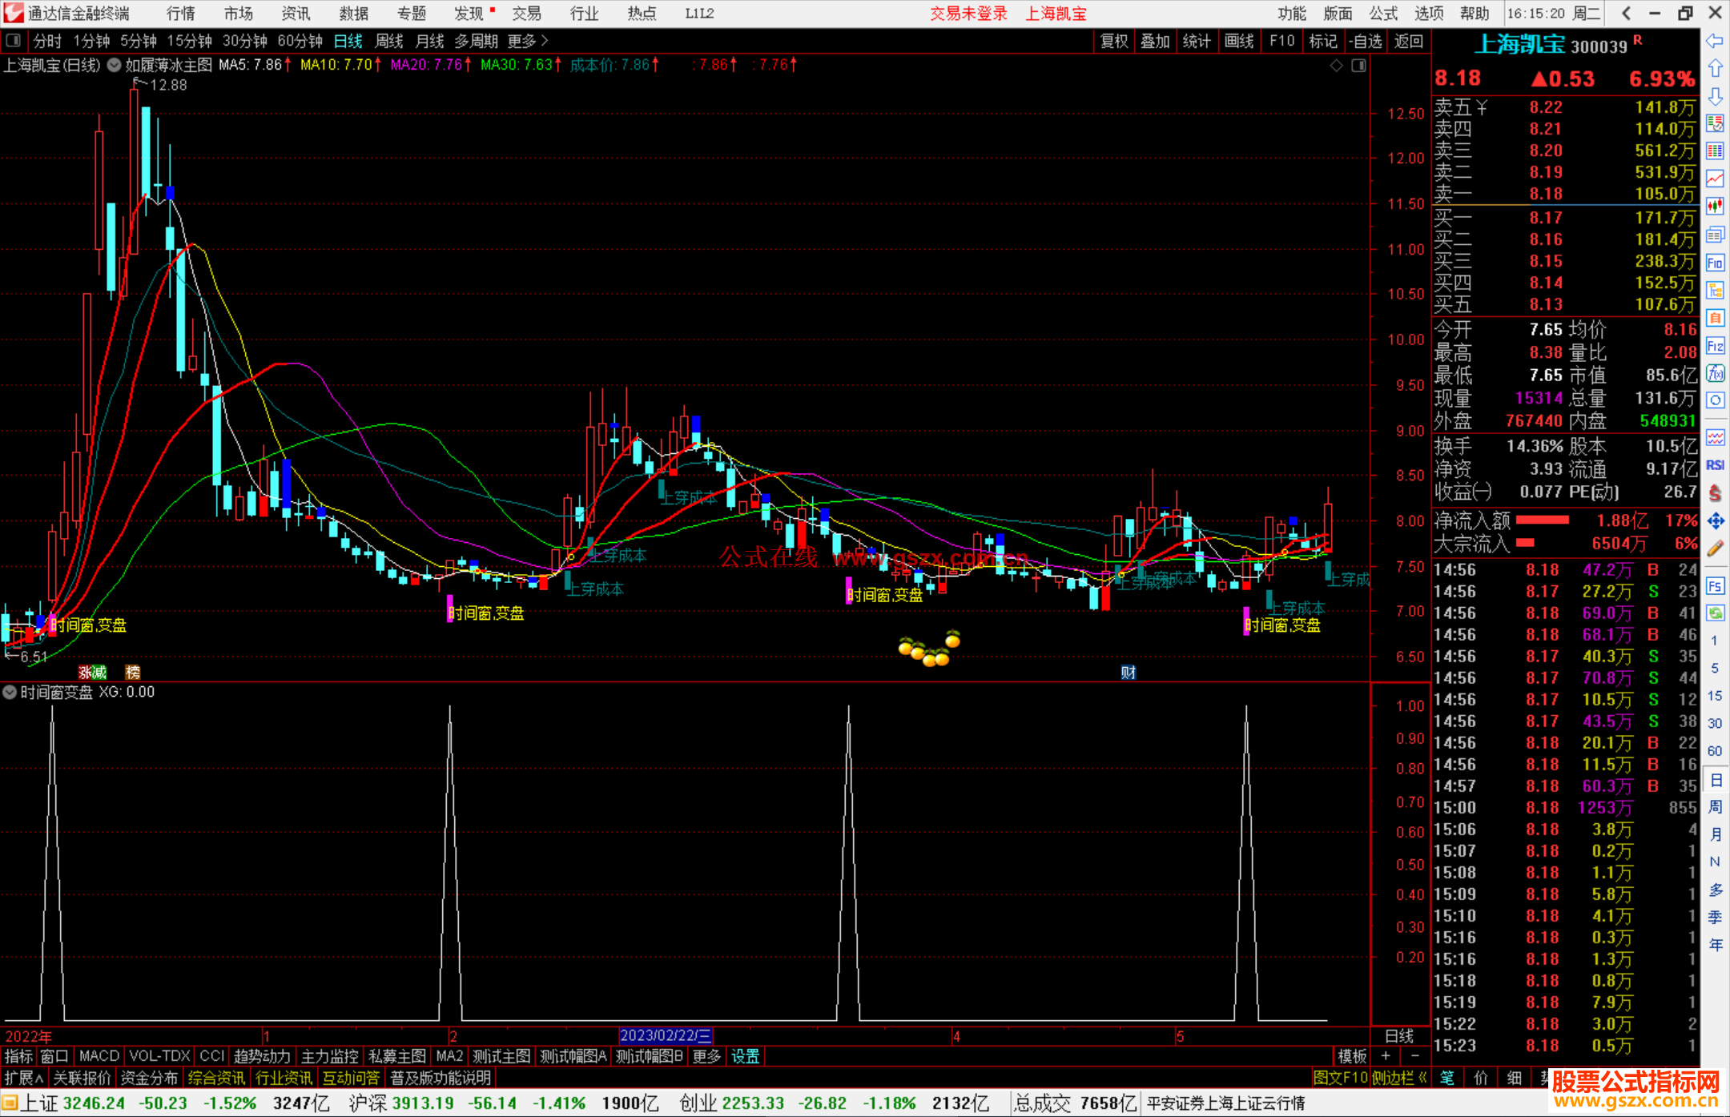The width and height of the screenshot is (1730, 1117).
Task: Click the candlestick chart icon in sidebar
Action: (x=1715, y=207)
